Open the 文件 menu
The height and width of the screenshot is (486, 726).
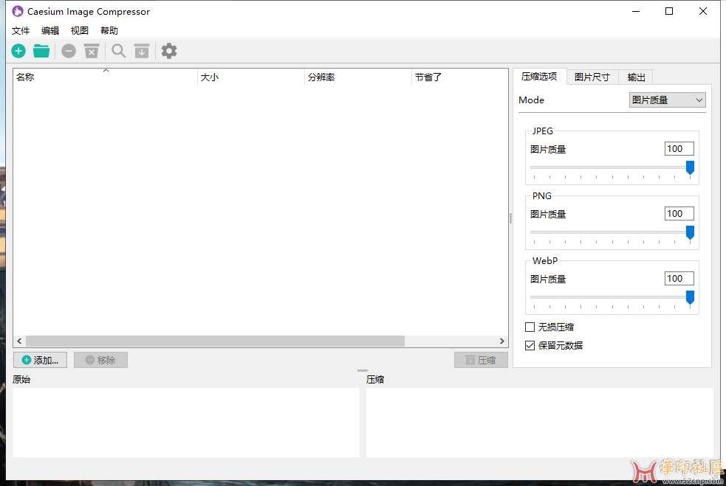click(x=21, y=30)
